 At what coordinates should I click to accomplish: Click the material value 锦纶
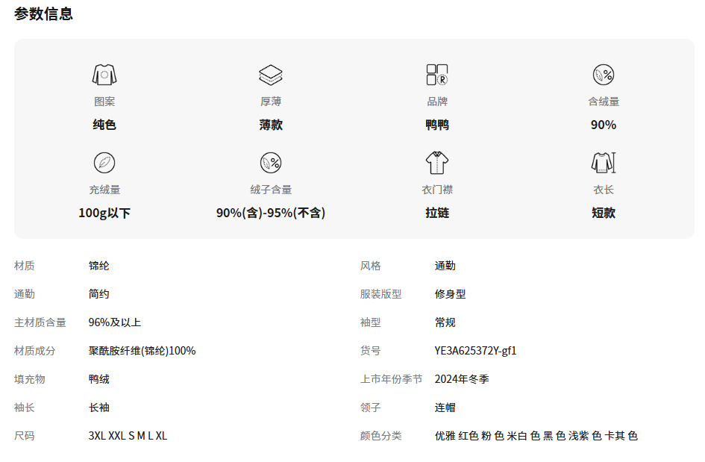click(99, 266)
